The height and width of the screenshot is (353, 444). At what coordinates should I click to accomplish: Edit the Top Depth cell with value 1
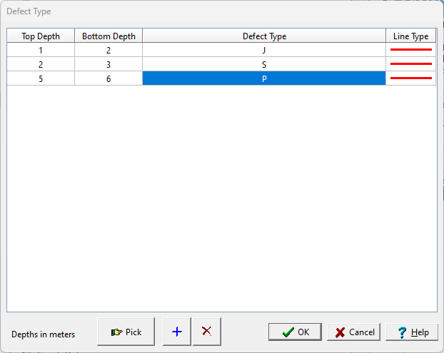coord(41,50)
